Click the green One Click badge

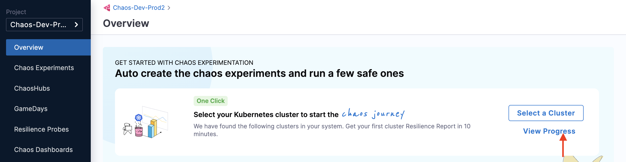211,101
